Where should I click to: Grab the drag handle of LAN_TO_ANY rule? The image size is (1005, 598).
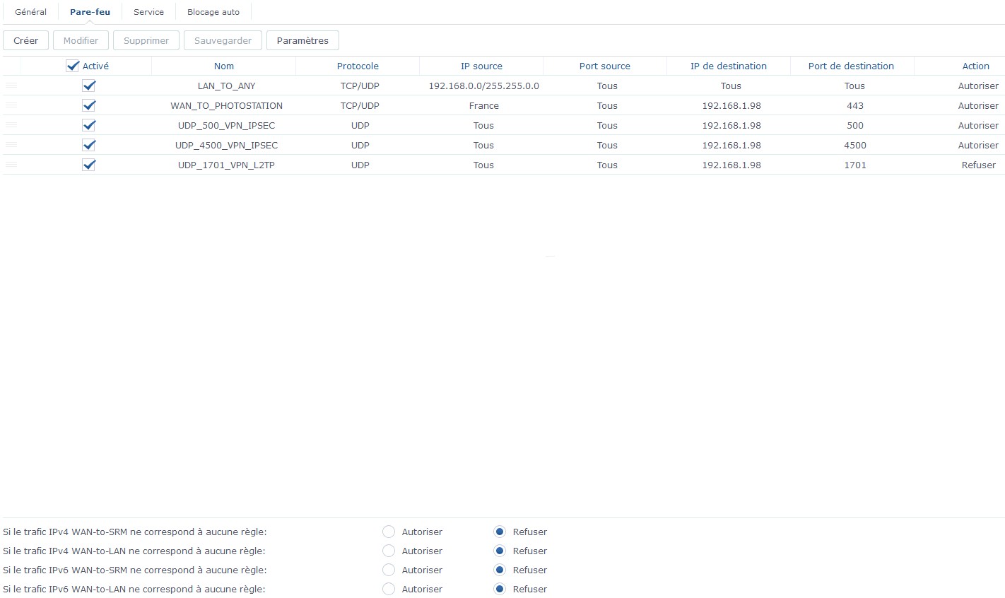pos(11,86)
